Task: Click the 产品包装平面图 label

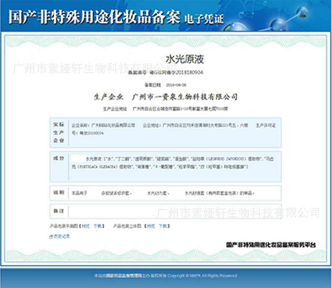Action: [64, 226]
